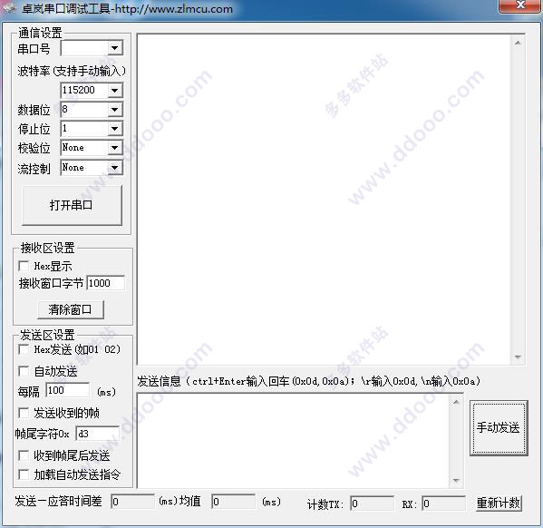The image size is (543, 528).
Task: Toggle the Hex发送 checkbox
Action: (x=24, y=349)
